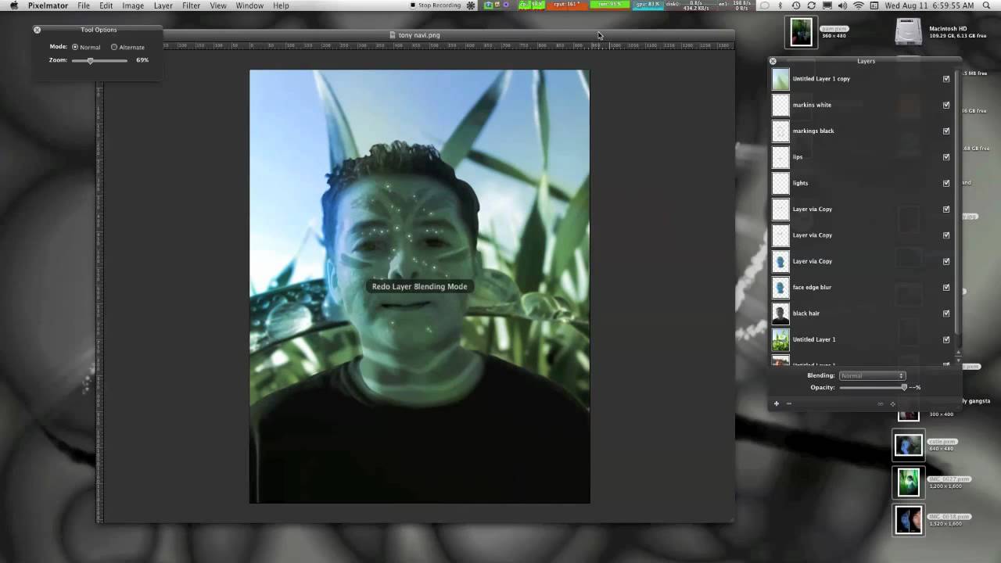
Task: Close the Tool Options panel
Action: [x=37, y=30]
